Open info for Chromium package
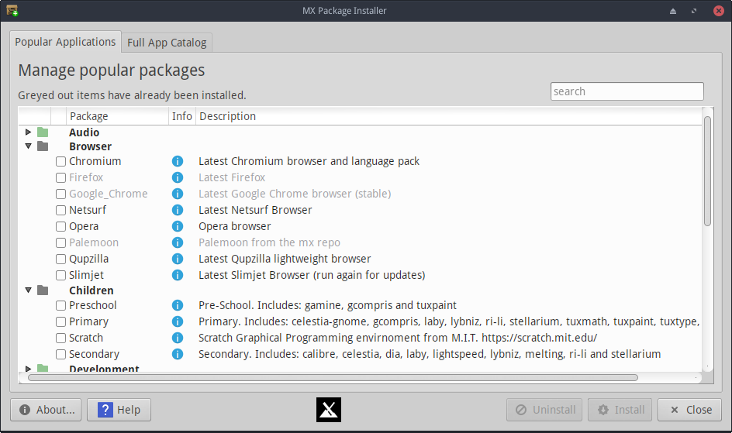The image size is (732, 433). pos(178,161)
